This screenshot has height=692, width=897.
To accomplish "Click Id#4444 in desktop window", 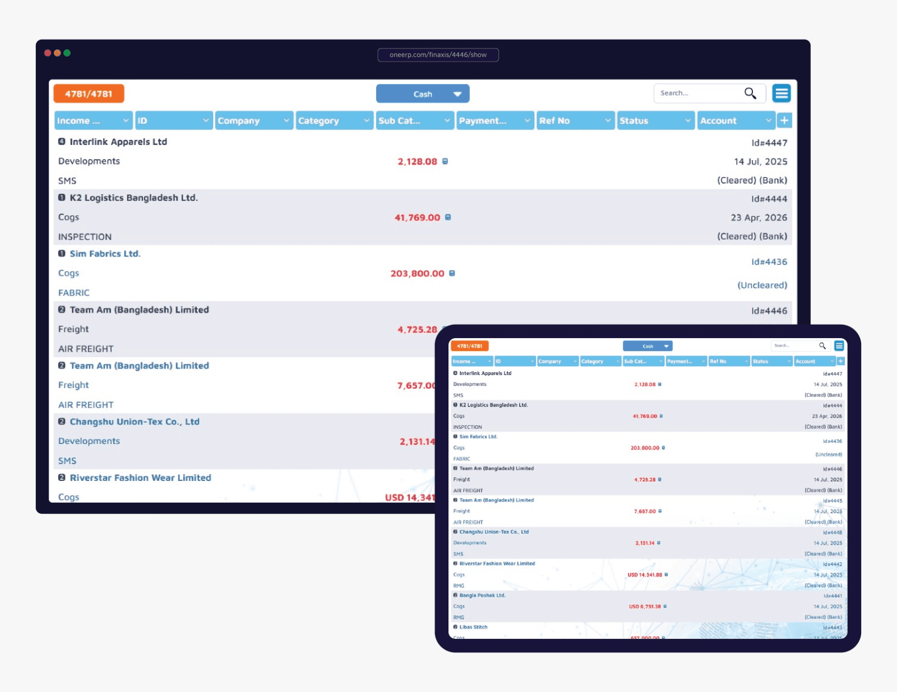I will click(x=769, y=199).
